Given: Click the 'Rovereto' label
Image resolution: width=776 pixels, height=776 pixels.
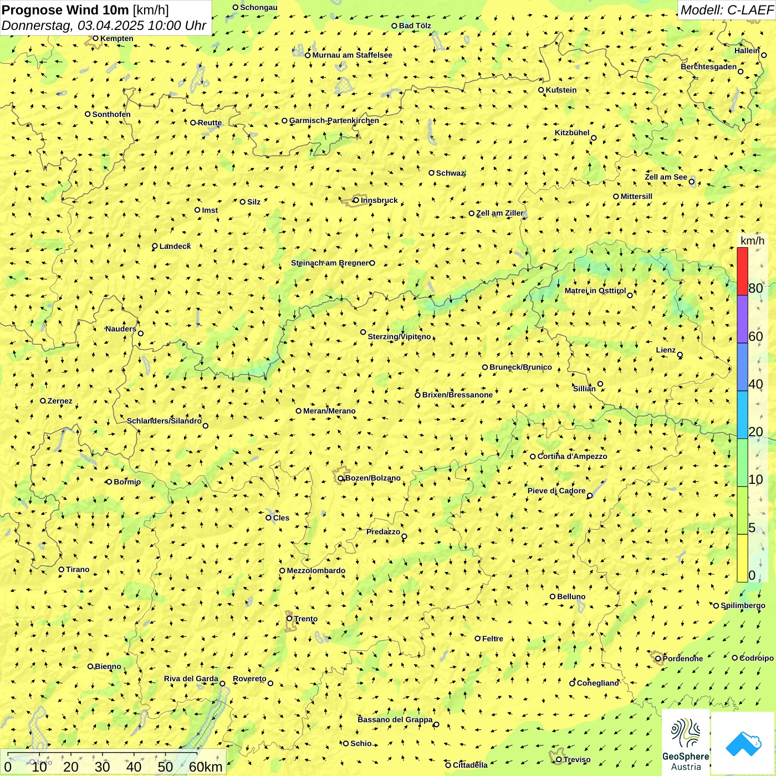Looking at the screenshot, I should pos(249,678).
